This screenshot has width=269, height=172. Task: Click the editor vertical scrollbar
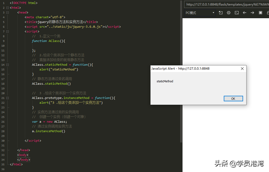tap(181, 72)
